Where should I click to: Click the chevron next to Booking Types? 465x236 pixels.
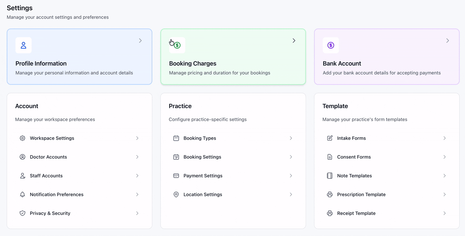coord(291,138)
